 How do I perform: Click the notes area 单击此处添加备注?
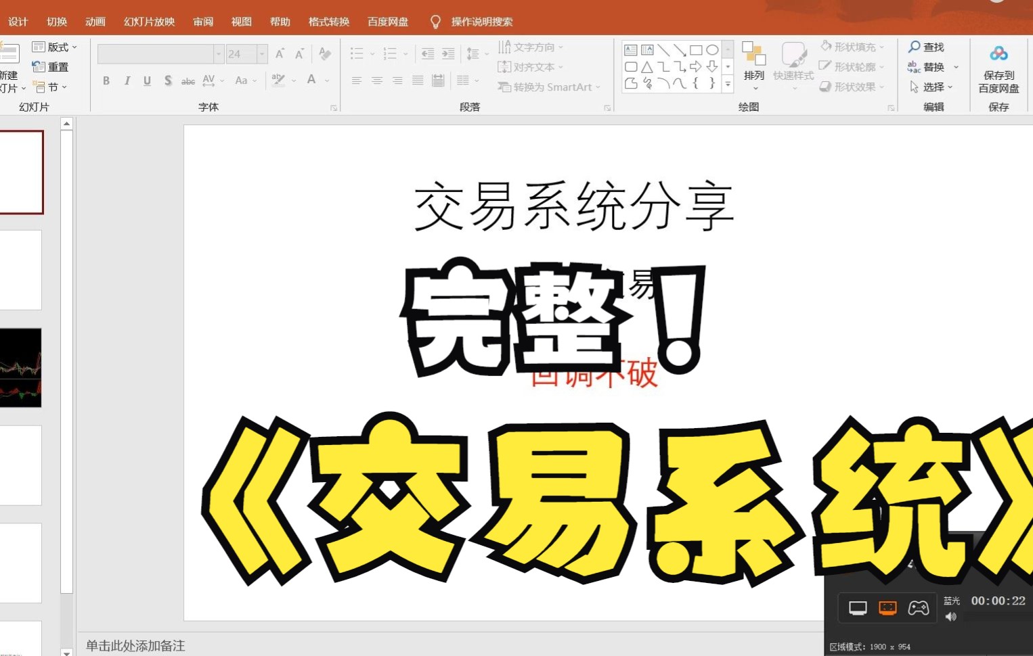[x=135, y=646]
